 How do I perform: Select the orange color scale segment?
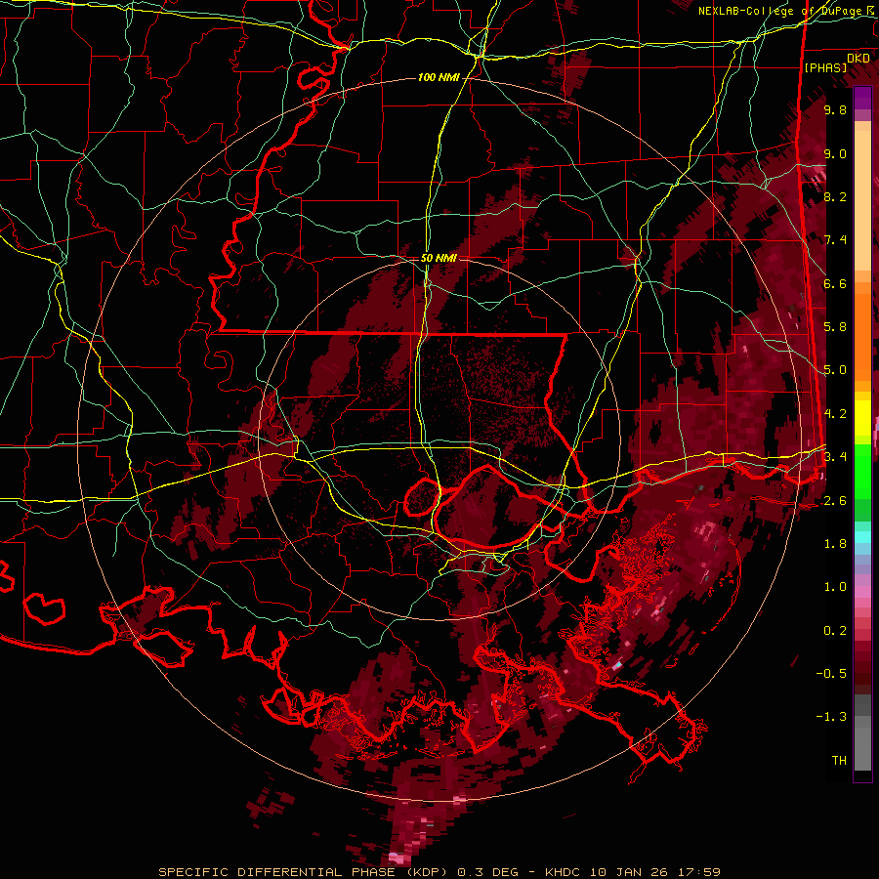click(862, 336)
